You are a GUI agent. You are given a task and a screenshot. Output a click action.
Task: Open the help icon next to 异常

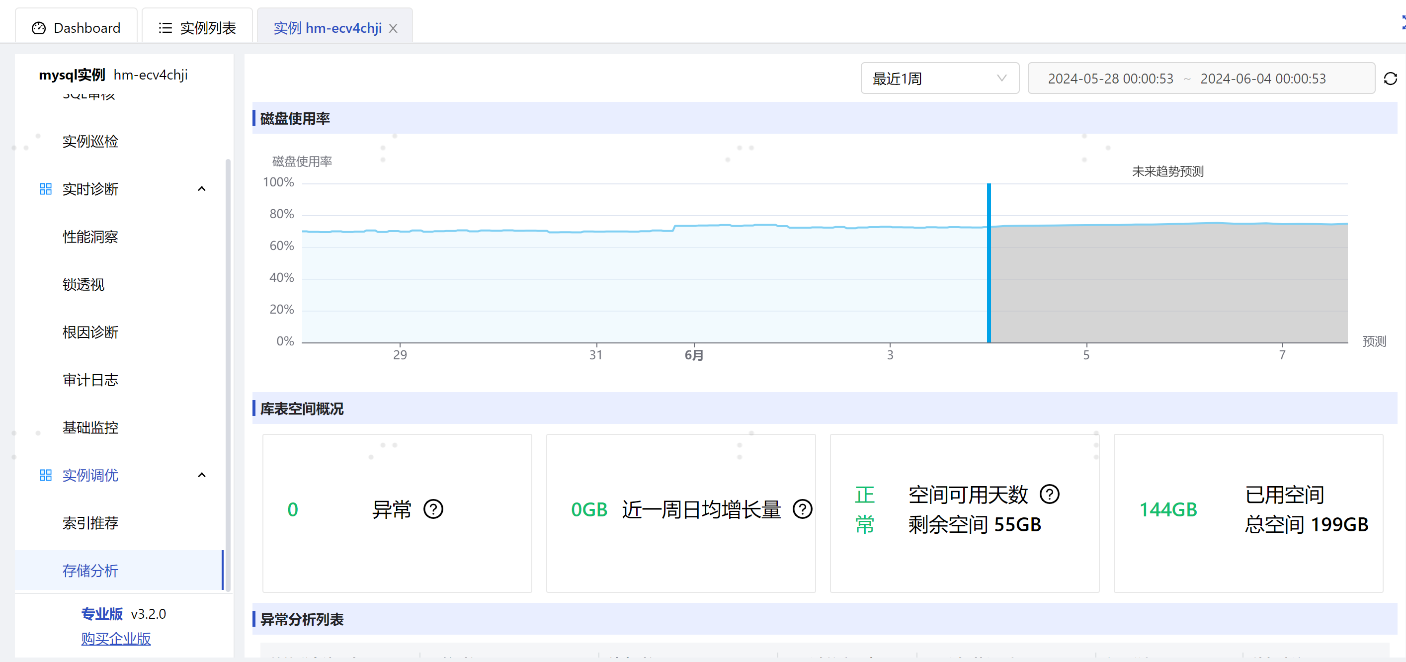[x=433, y=509]
